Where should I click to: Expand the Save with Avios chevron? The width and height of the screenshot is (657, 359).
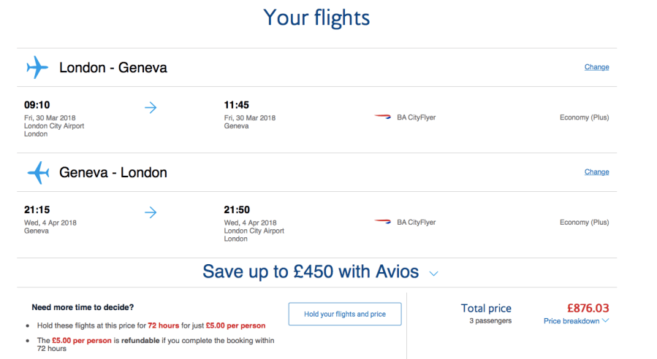(433, 274)
